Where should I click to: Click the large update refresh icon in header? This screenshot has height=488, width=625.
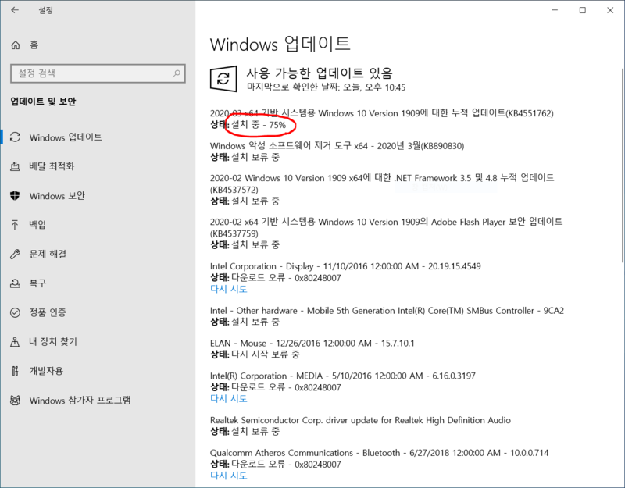click(223, 79)
